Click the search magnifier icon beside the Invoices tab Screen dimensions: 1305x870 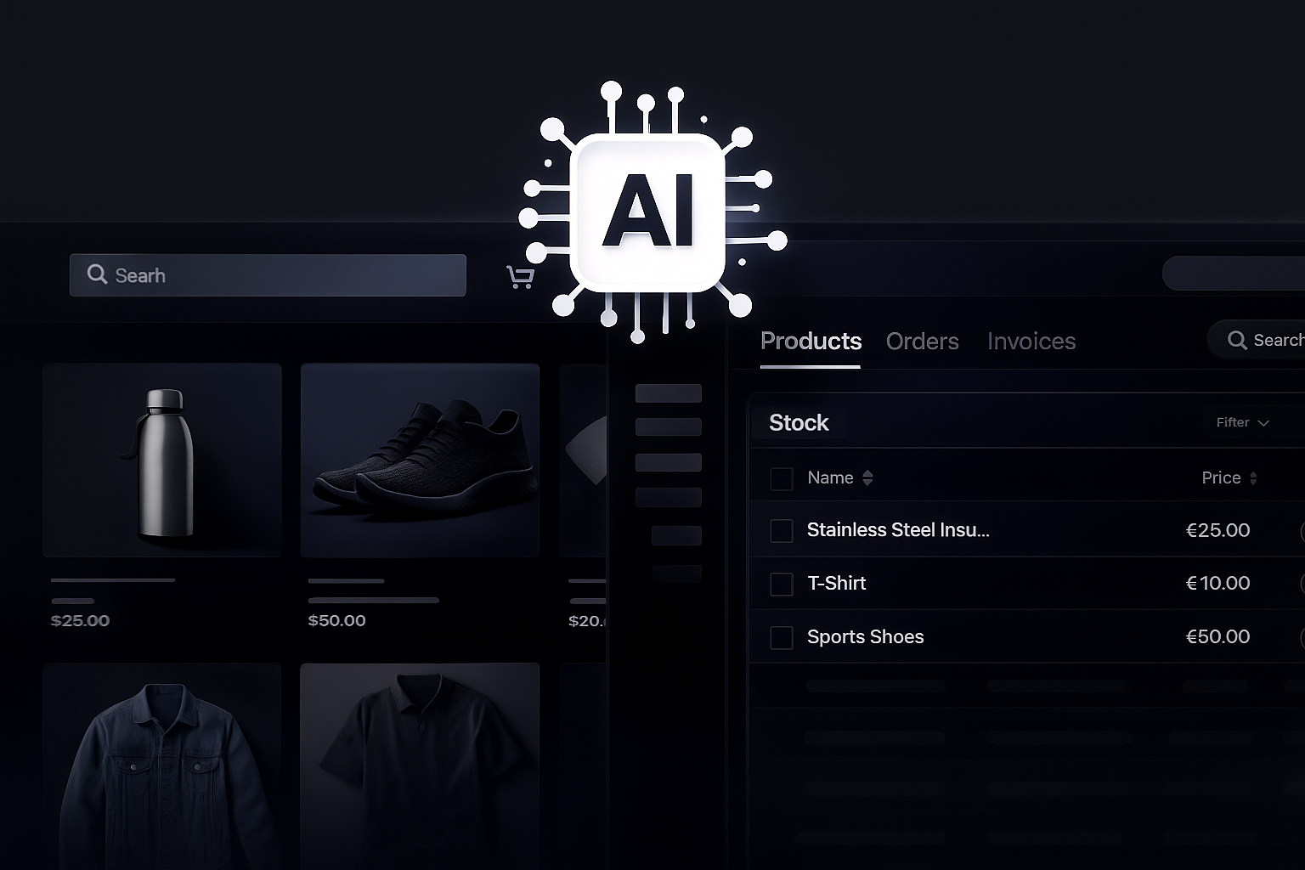pos(1237,341)
